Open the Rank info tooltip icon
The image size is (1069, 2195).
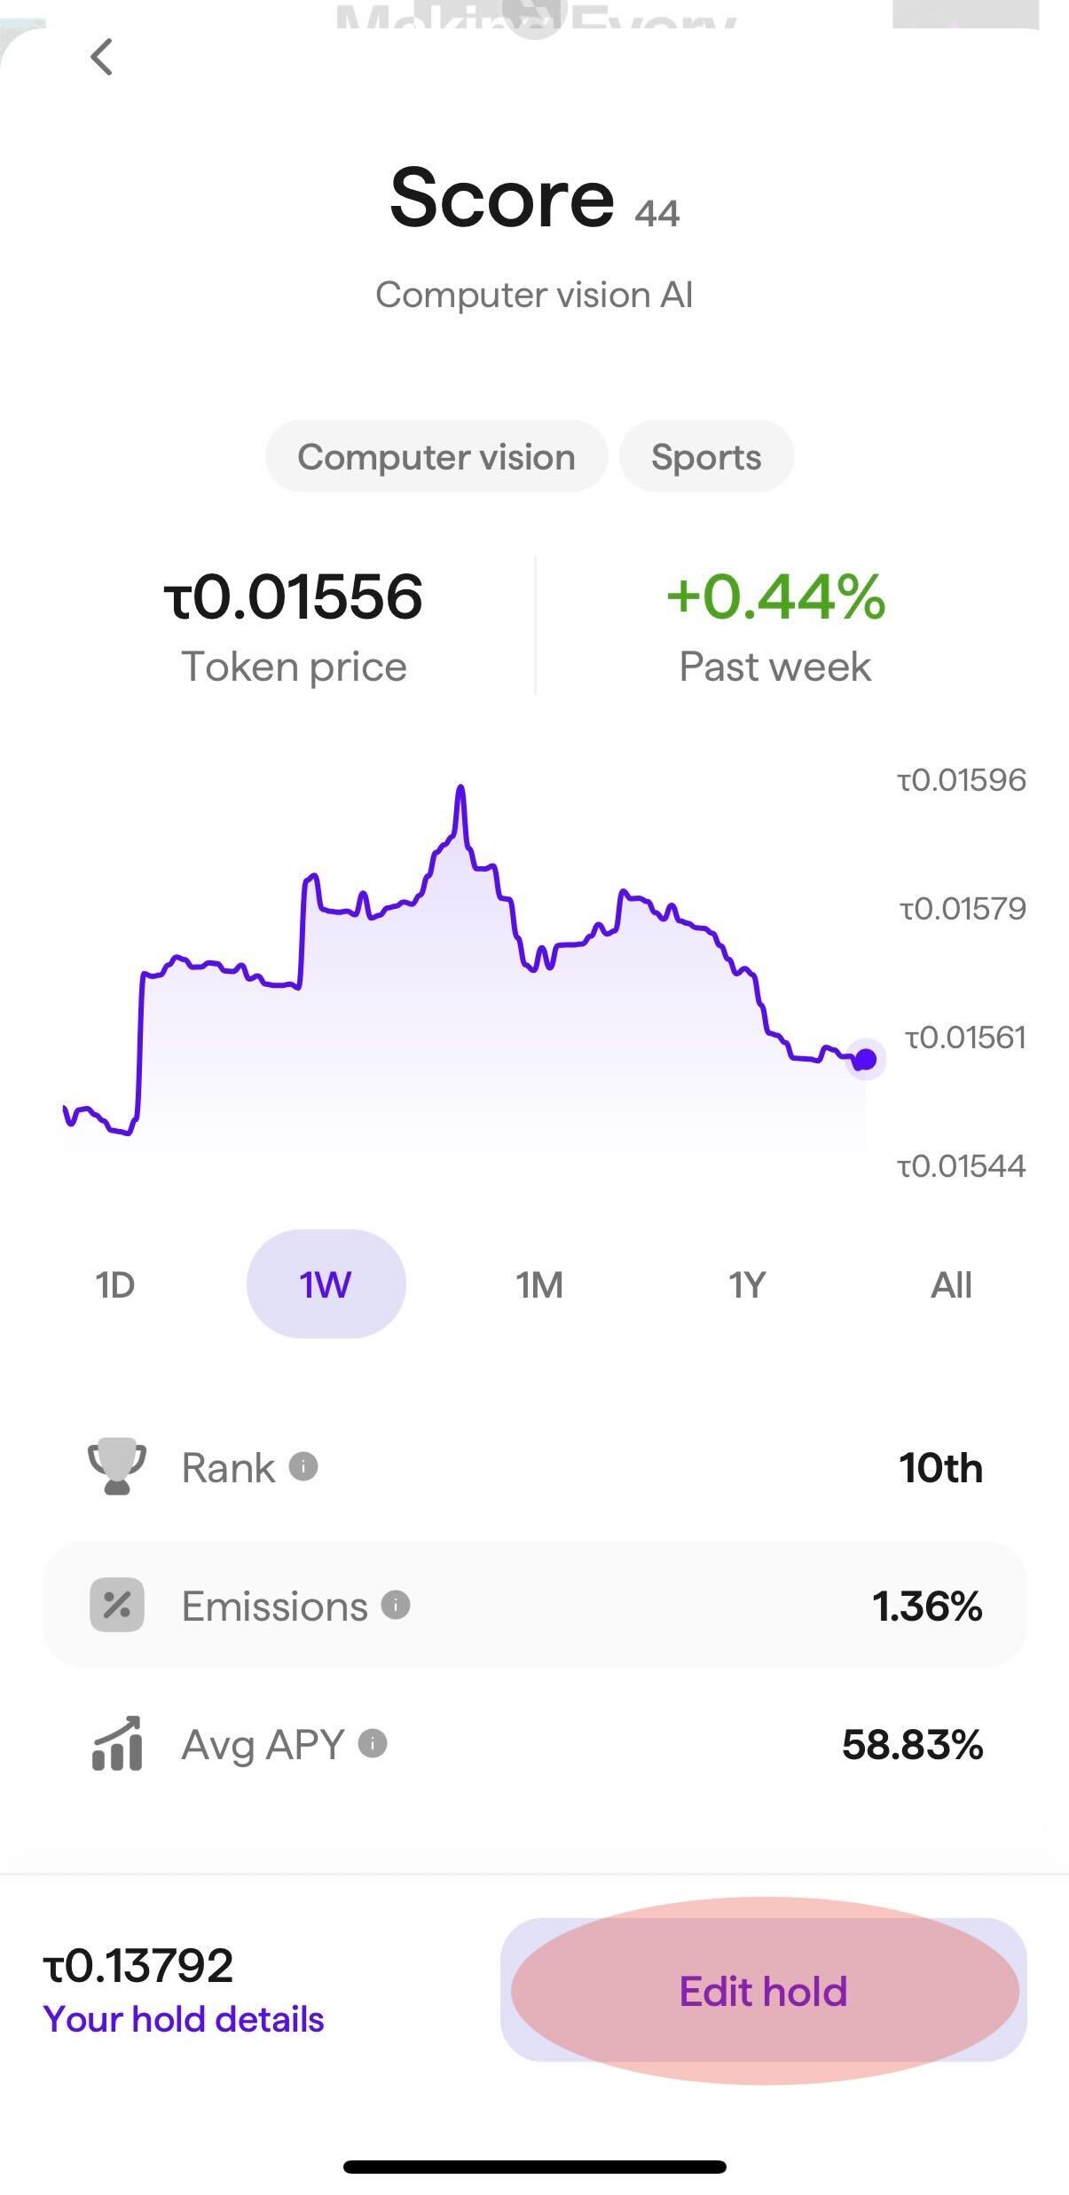click(x=303, y=1466)
